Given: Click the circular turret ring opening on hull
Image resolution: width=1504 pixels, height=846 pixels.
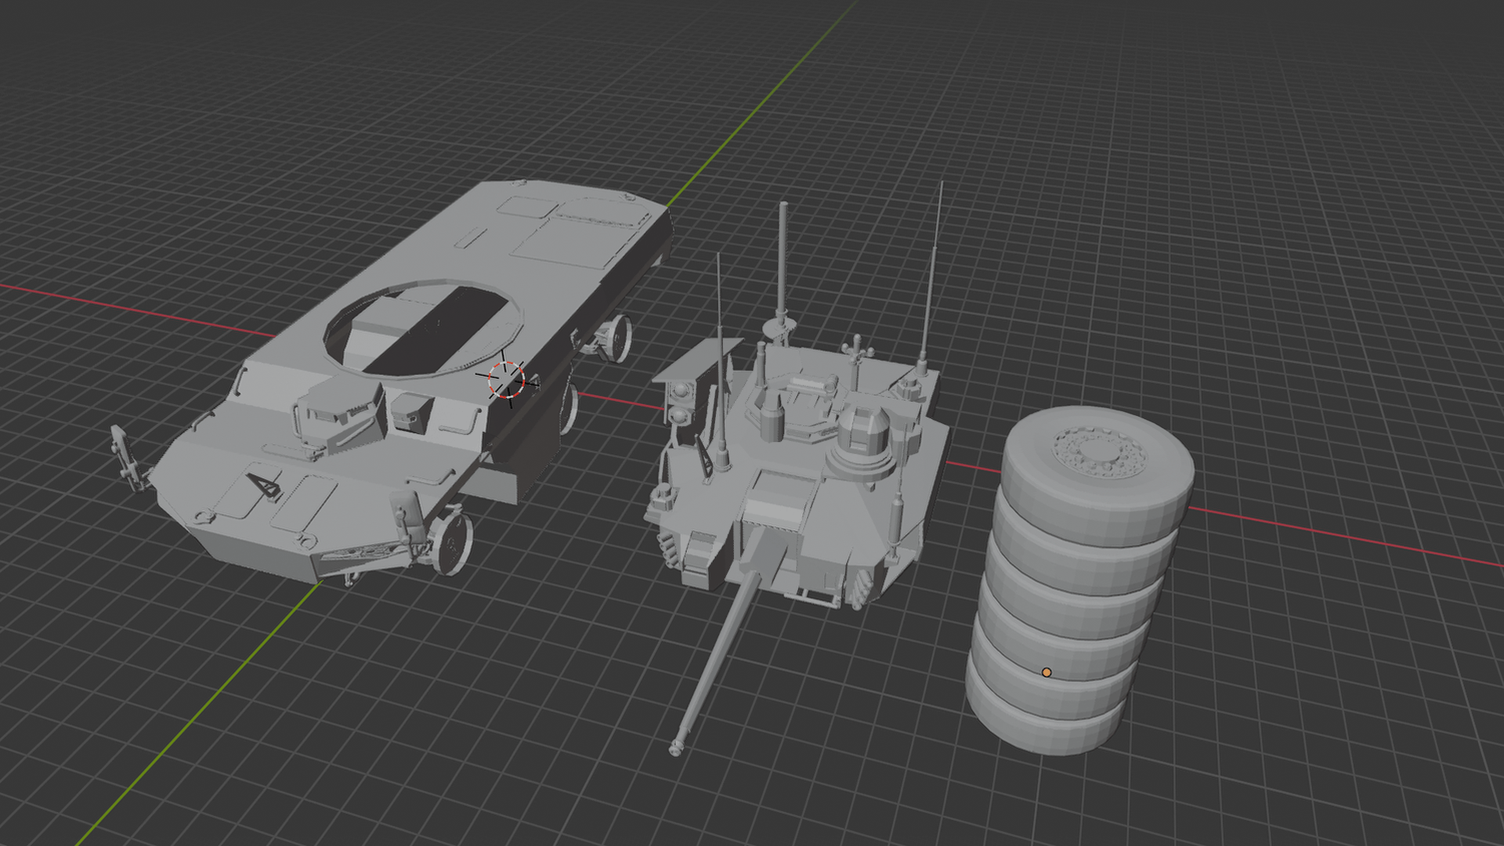Looking at the screenshot, I should [424, 330].
